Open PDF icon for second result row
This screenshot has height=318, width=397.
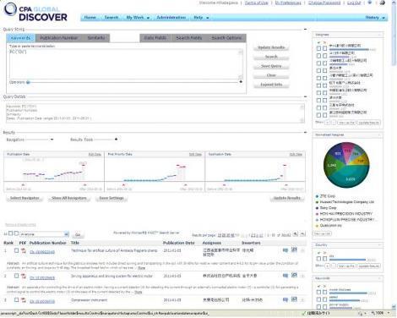point(24,276)
